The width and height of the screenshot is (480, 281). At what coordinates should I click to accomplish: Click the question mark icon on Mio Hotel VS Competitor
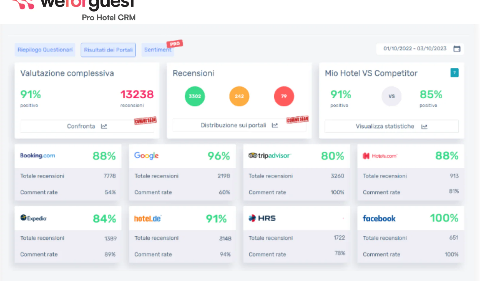(x=455, y=73)
